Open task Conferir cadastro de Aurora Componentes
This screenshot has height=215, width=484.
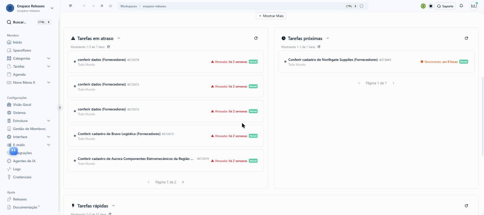point(166,161)
